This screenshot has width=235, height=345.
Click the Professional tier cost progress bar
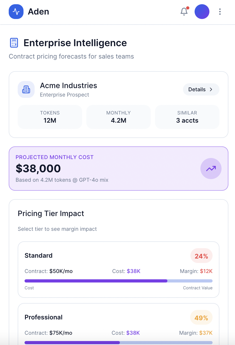tap(119, 343)
